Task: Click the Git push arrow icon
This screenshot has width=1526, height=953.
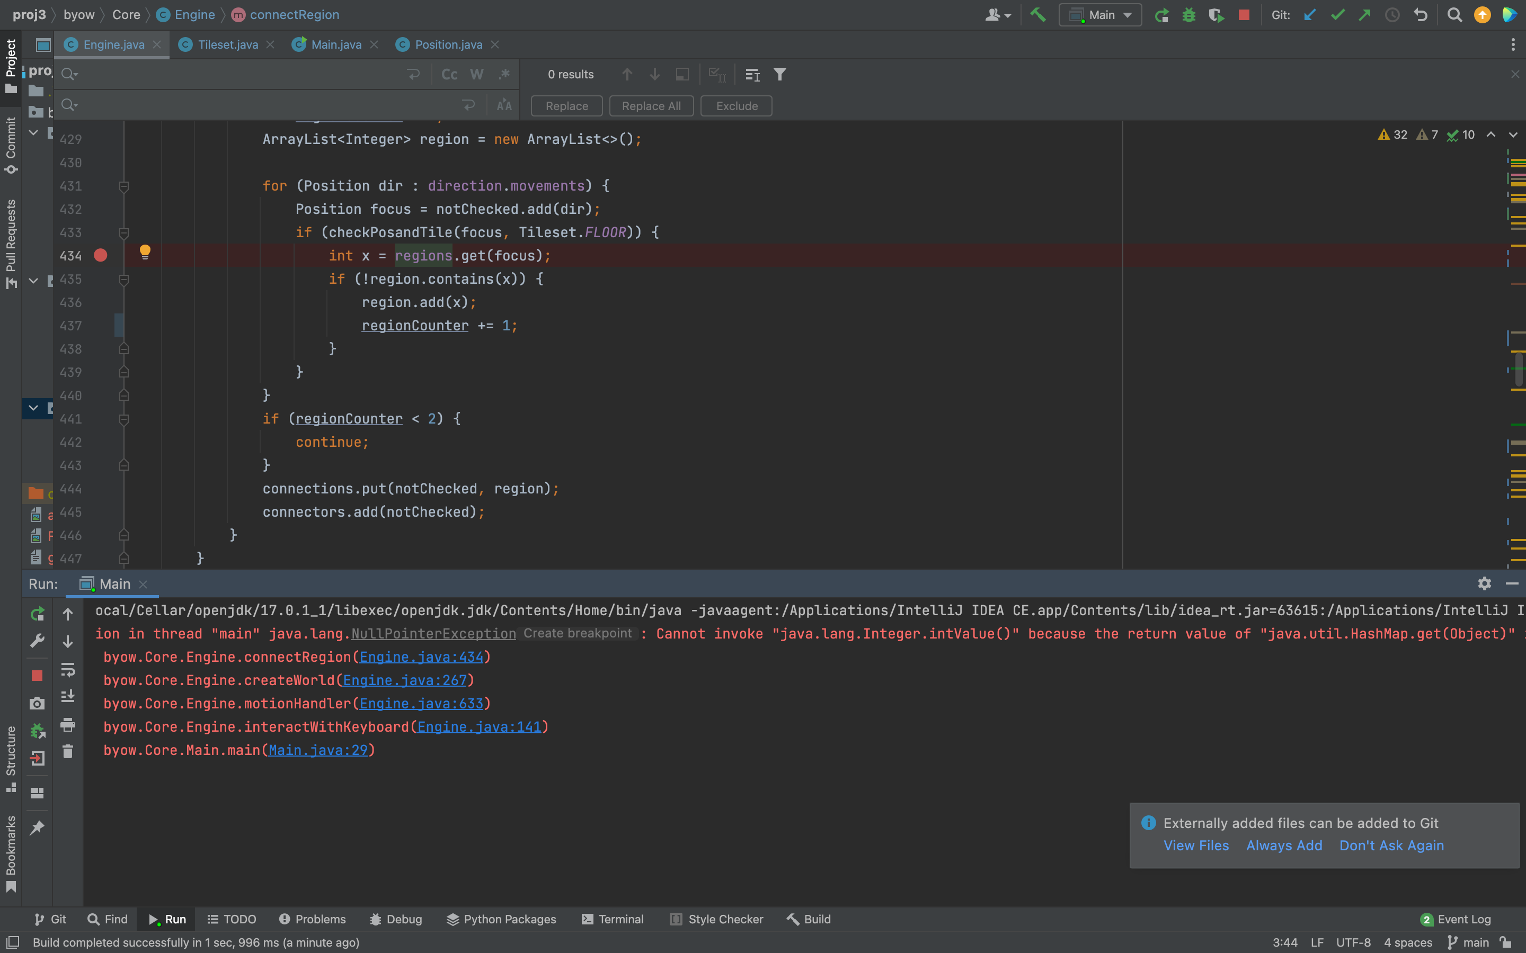Action: 1364,14
